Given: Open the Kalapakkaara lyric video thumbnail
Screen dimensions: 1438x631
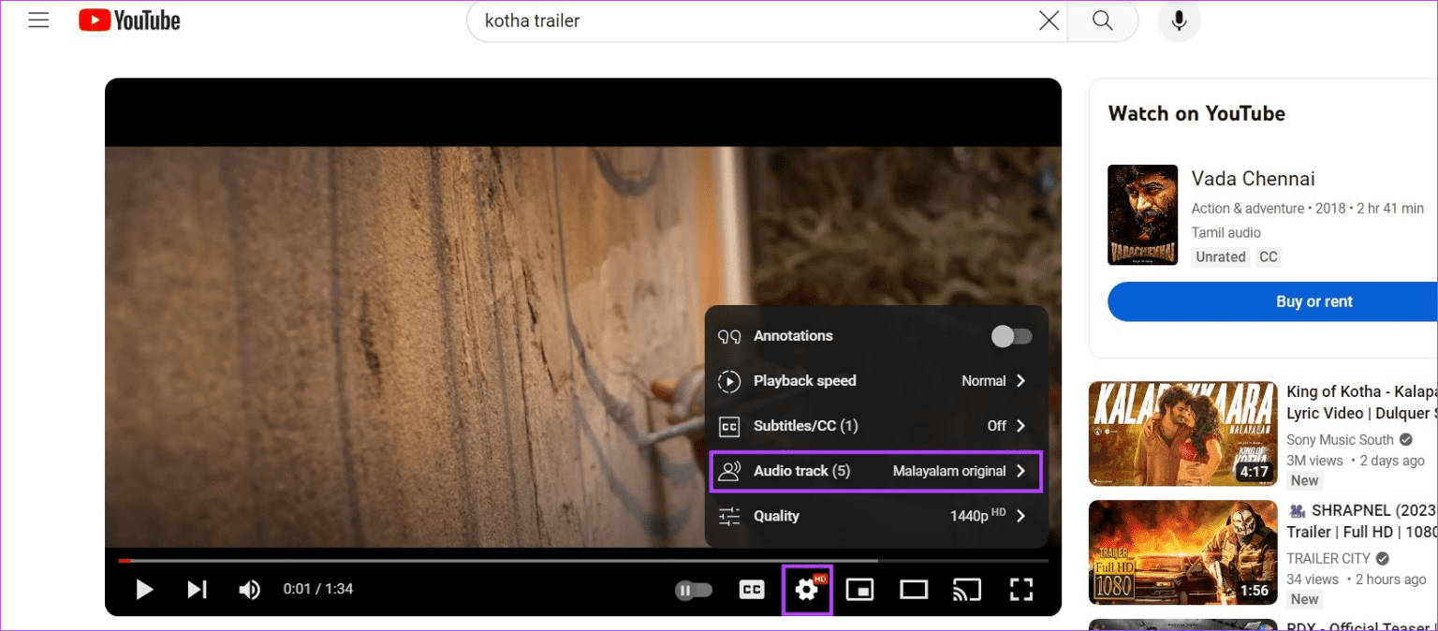Looking at the screenshot, I should (x=1181, y=433).
